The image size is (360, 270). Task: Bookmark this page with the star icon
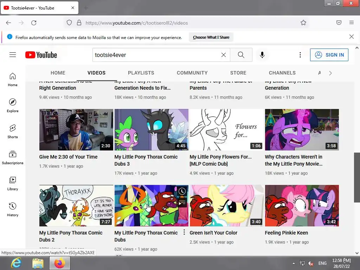tap(303, 22)
